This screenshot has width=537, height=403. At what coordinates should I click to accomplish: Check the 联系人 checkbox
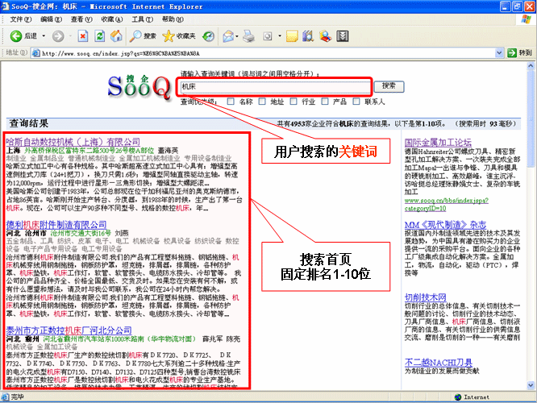click(x=356, y=102)
